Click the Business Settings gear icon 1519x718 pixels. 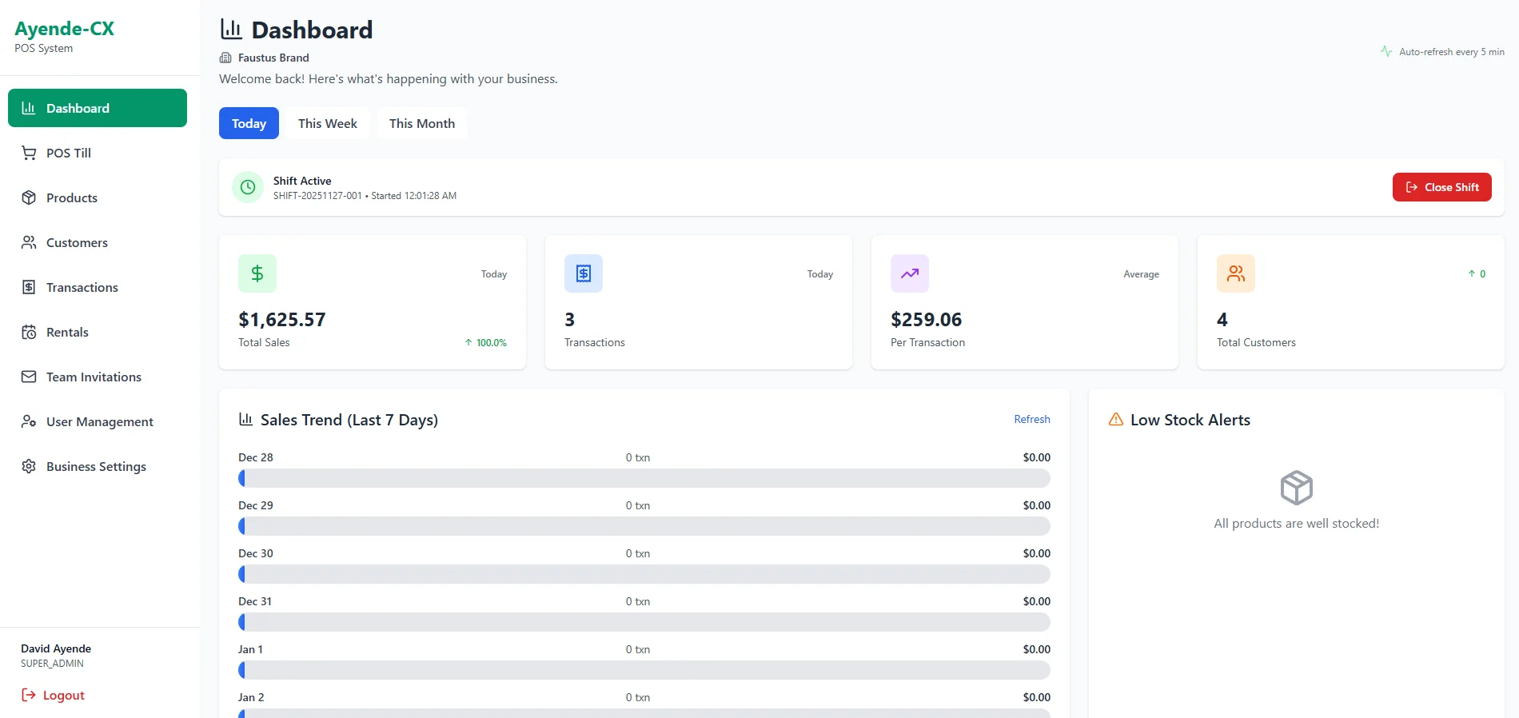pos(29,466)
